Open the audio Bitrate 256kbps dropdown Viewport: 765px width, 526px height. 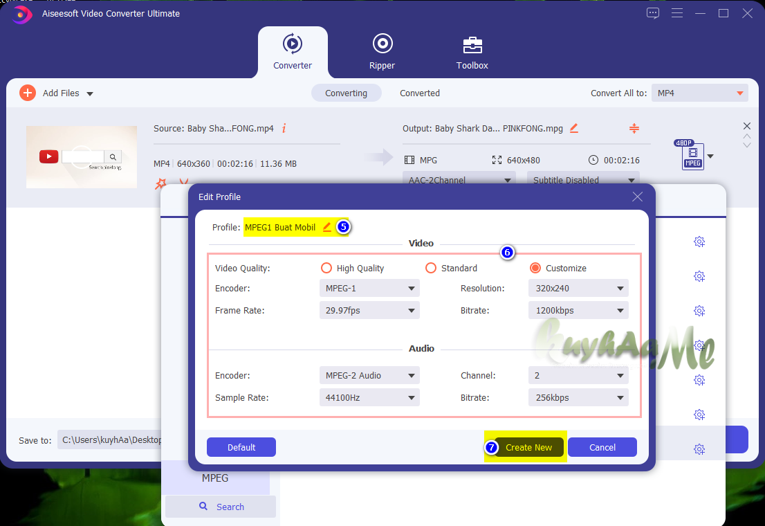pyautogui.click(x=578, y=397)
